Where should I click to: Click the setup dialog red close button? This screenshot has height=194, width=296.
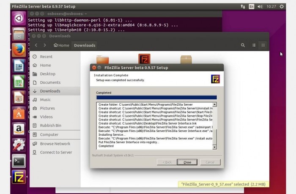[x=94, y=68]
